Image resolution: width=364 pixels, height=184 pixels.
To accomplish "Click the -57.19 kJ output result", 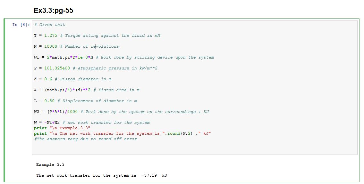I will (154, 175).
